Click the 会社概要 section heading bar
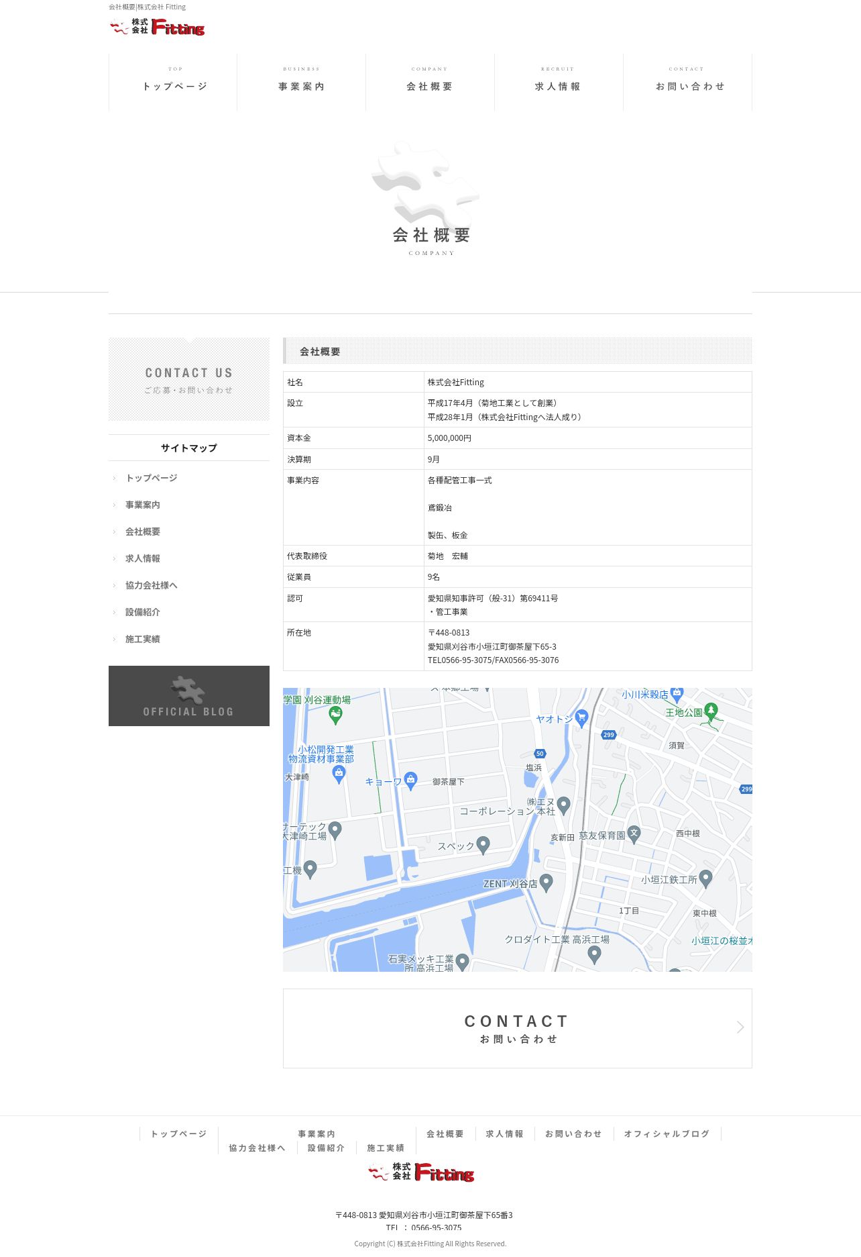861x1257 pixels. (518, 351)
